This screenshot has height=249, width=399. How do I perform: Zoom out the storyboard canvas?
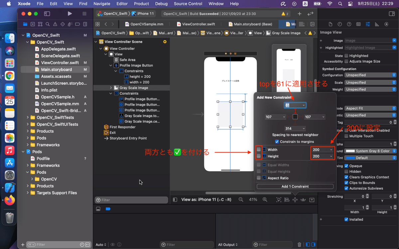(x=241, y=200)
